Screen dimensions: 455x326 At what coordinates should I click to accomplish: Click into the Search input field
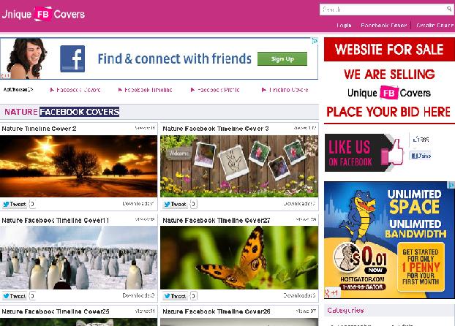pyautogui.click(x=383, y=10)
